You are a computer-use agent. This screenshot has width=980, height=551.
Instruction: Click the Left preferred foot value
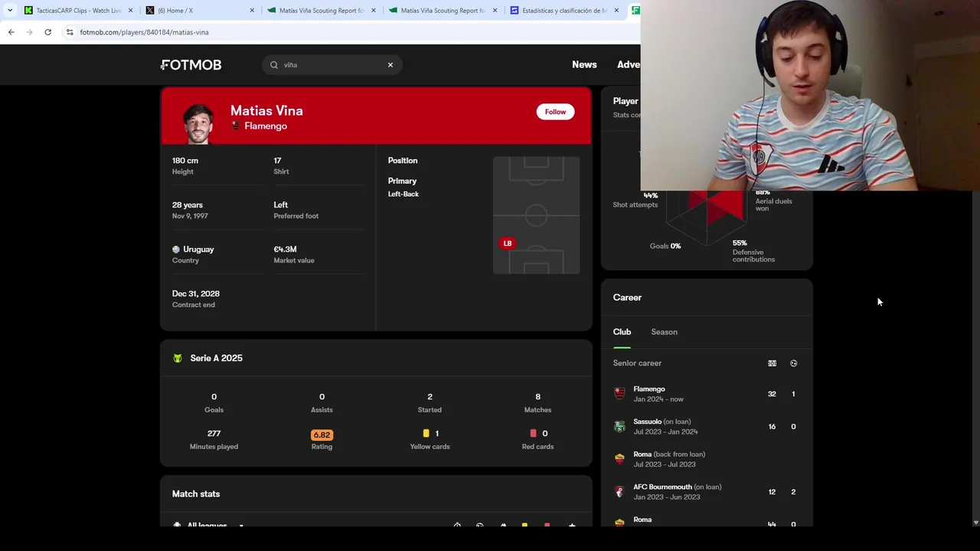tap(280, 205)
